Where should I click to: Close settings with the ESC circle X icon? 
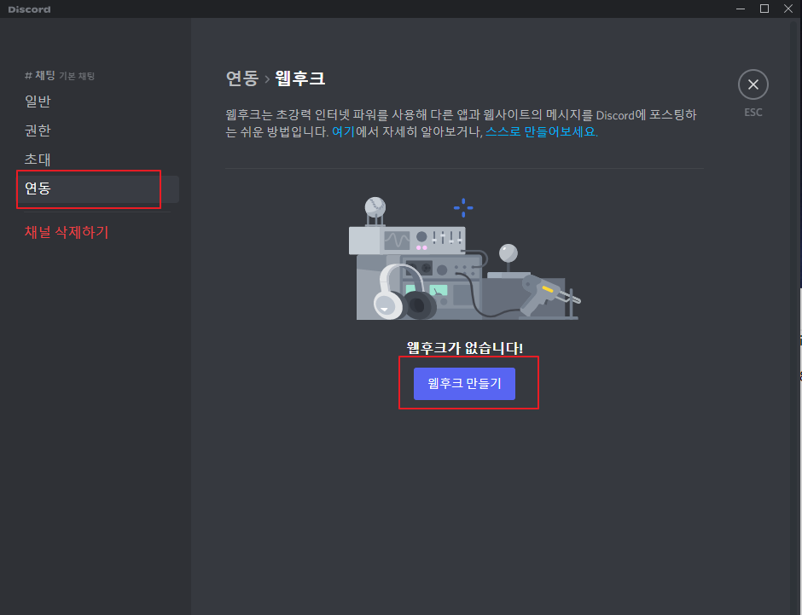tap(753, 84)
